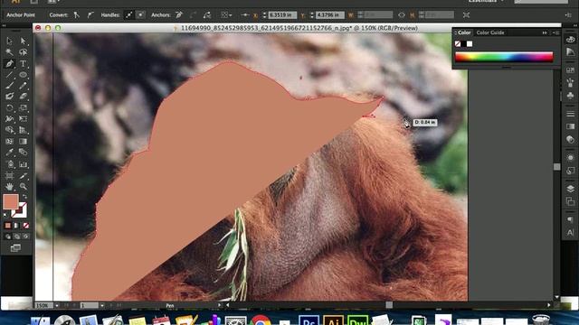Viewport: 579px width, 325px height.
Task: Open the Align options dropdown
Action: 226,15
